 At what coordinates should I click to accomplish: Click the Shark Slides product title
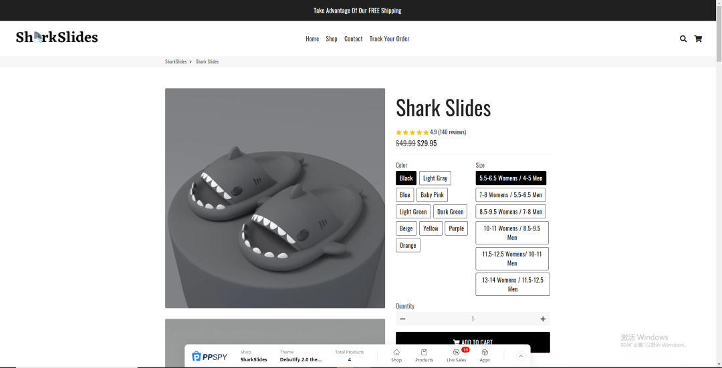point(443,108)
